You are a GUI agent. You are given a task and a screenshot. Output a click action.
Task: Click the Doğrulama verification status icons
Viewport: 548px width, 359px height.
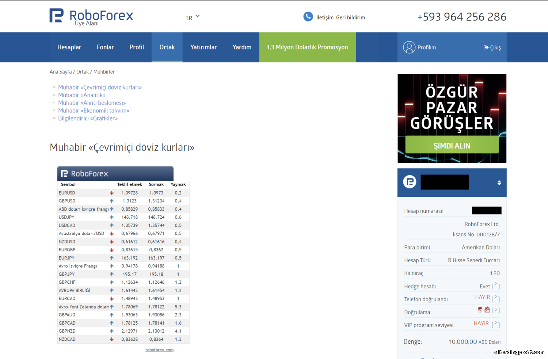coord(484,310)
